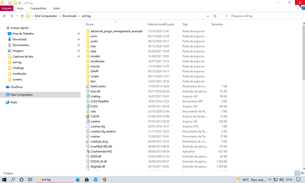
Task: Open the Arquivo menu
Action: coord(7,9)
